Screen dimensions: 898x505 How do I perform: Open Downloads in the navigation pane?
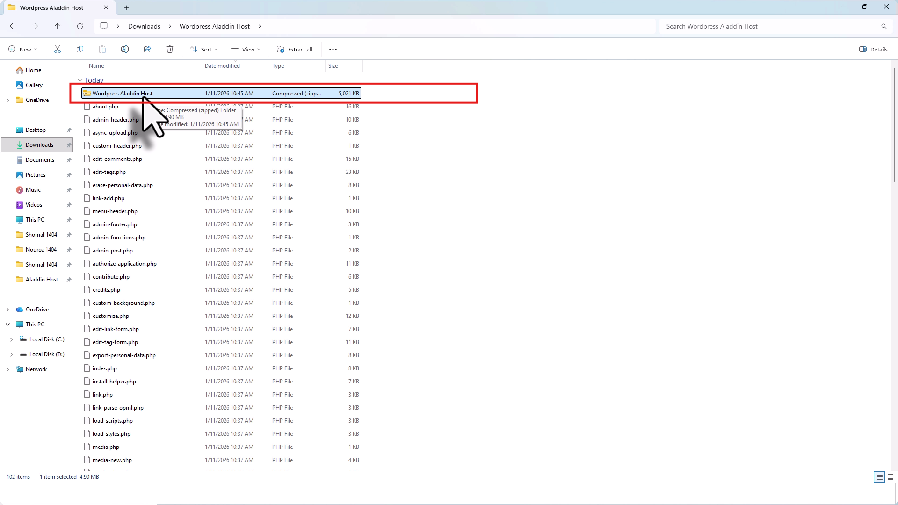36,145
